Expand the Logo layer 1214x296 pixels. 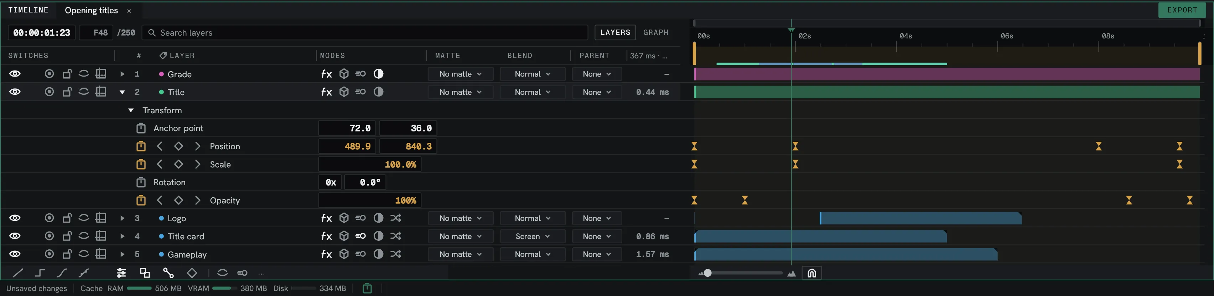(x=122, y=218)
